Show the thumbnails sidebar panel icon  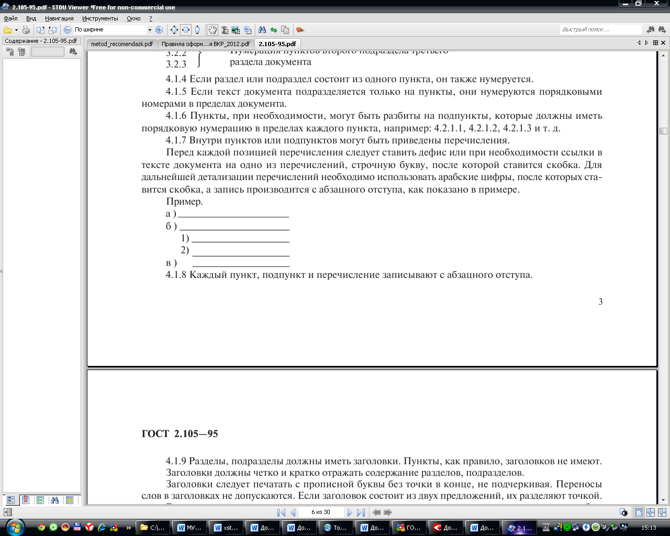[x=40, y=500]
